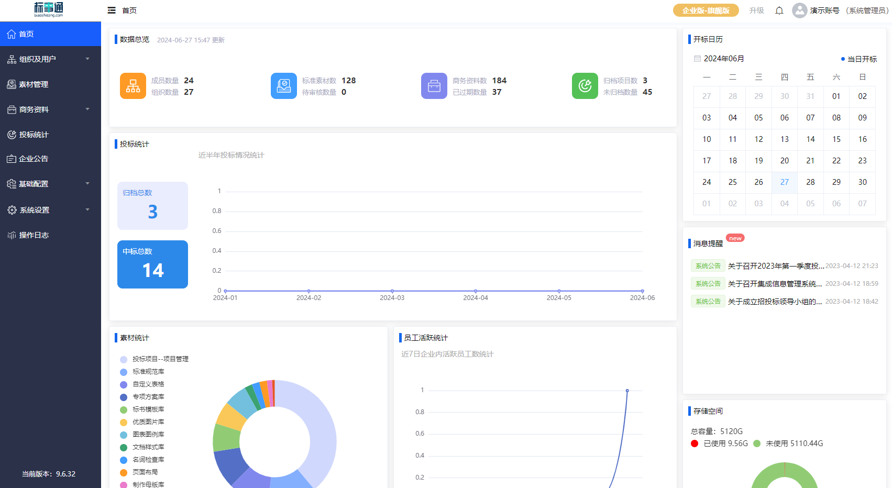Toggle the 图表图例库 legend entry
Viewport: 892px width, 488px height.
(142, 435)
